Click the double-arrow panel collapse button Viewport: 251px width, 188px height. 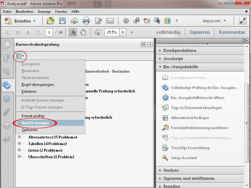pyautogui.click(x=143, y=44)
